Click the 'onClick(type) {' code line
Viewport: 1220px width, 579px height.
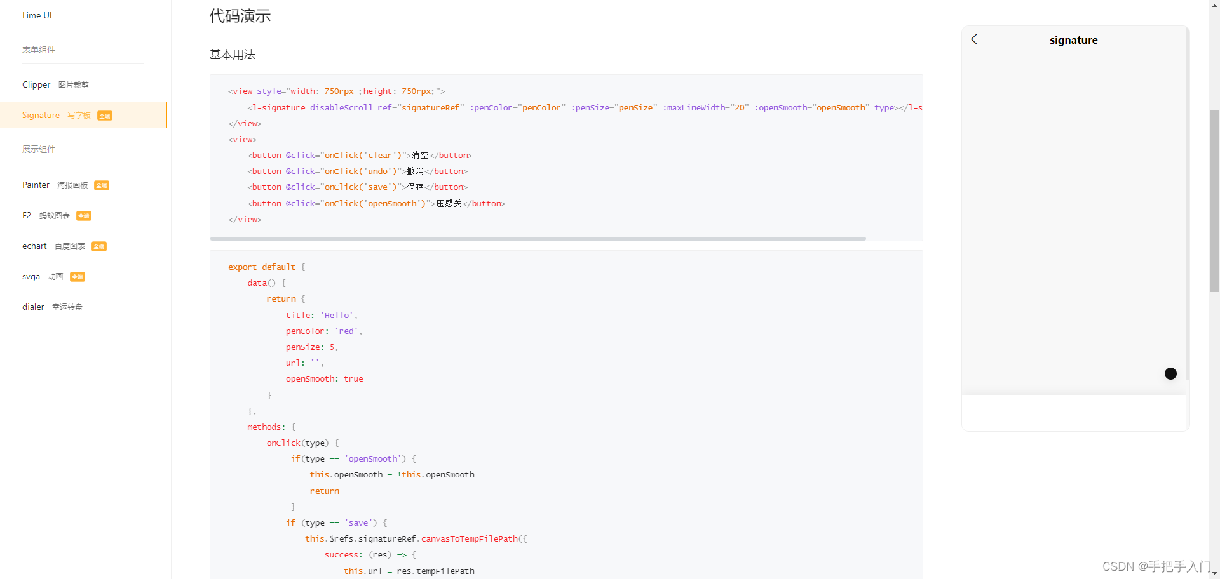point(302,443)
